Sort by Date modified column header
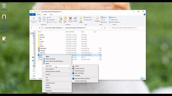The height and width of the screenshot is (96, 172). 70,32
